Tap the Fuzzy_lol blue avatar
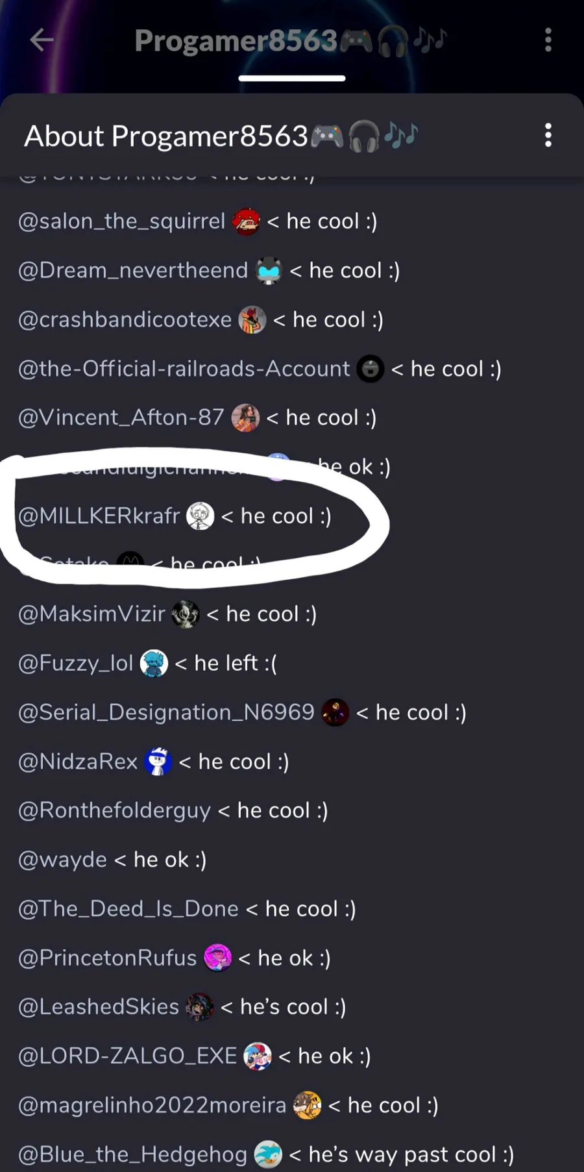Image resolution: width=584 pixels, height=1172 pixels. 154,663
